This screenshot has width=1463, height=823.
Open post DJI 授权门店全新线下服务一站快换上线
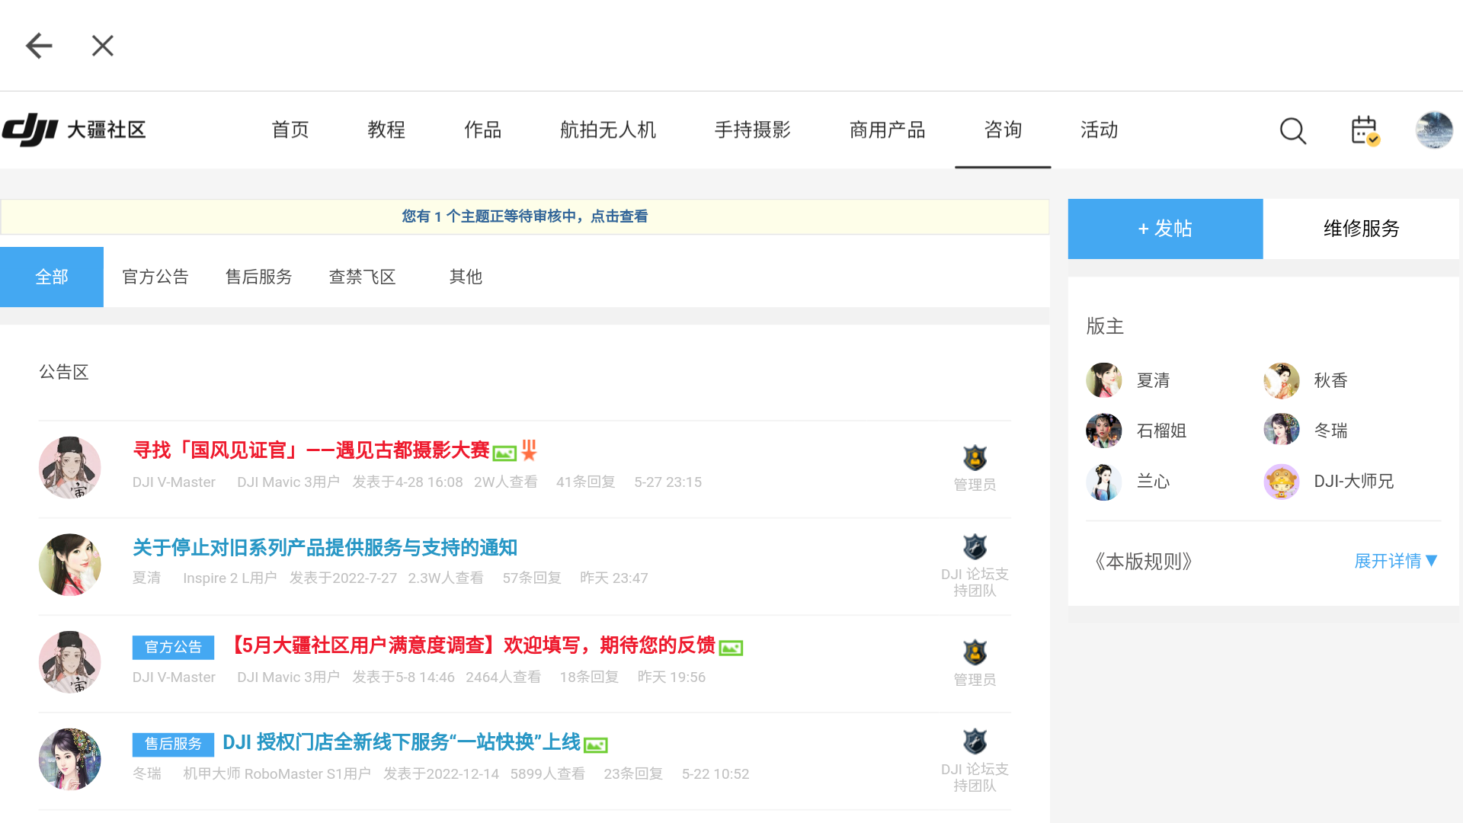click(x=402, y=742)
